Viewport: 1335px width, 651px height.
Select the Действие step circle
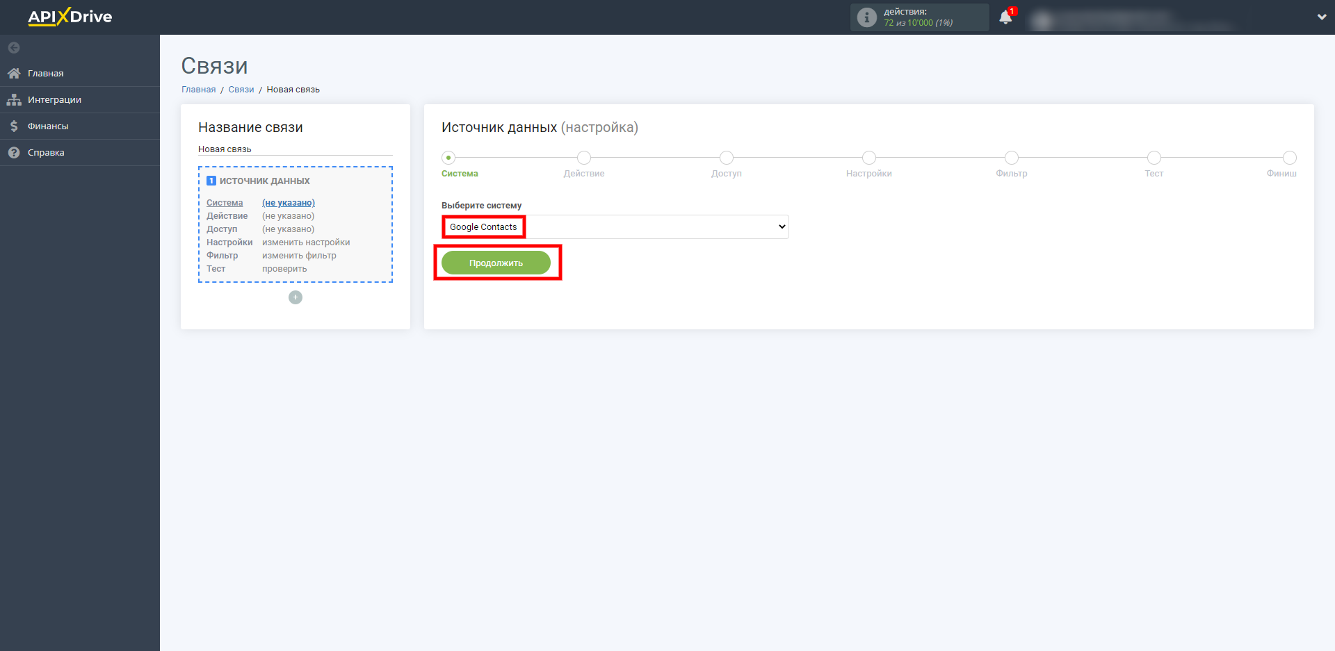click(584, 158)
